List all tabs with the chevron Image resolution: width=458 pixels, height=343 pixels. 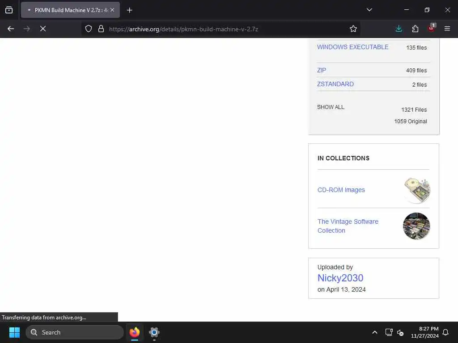369,10
